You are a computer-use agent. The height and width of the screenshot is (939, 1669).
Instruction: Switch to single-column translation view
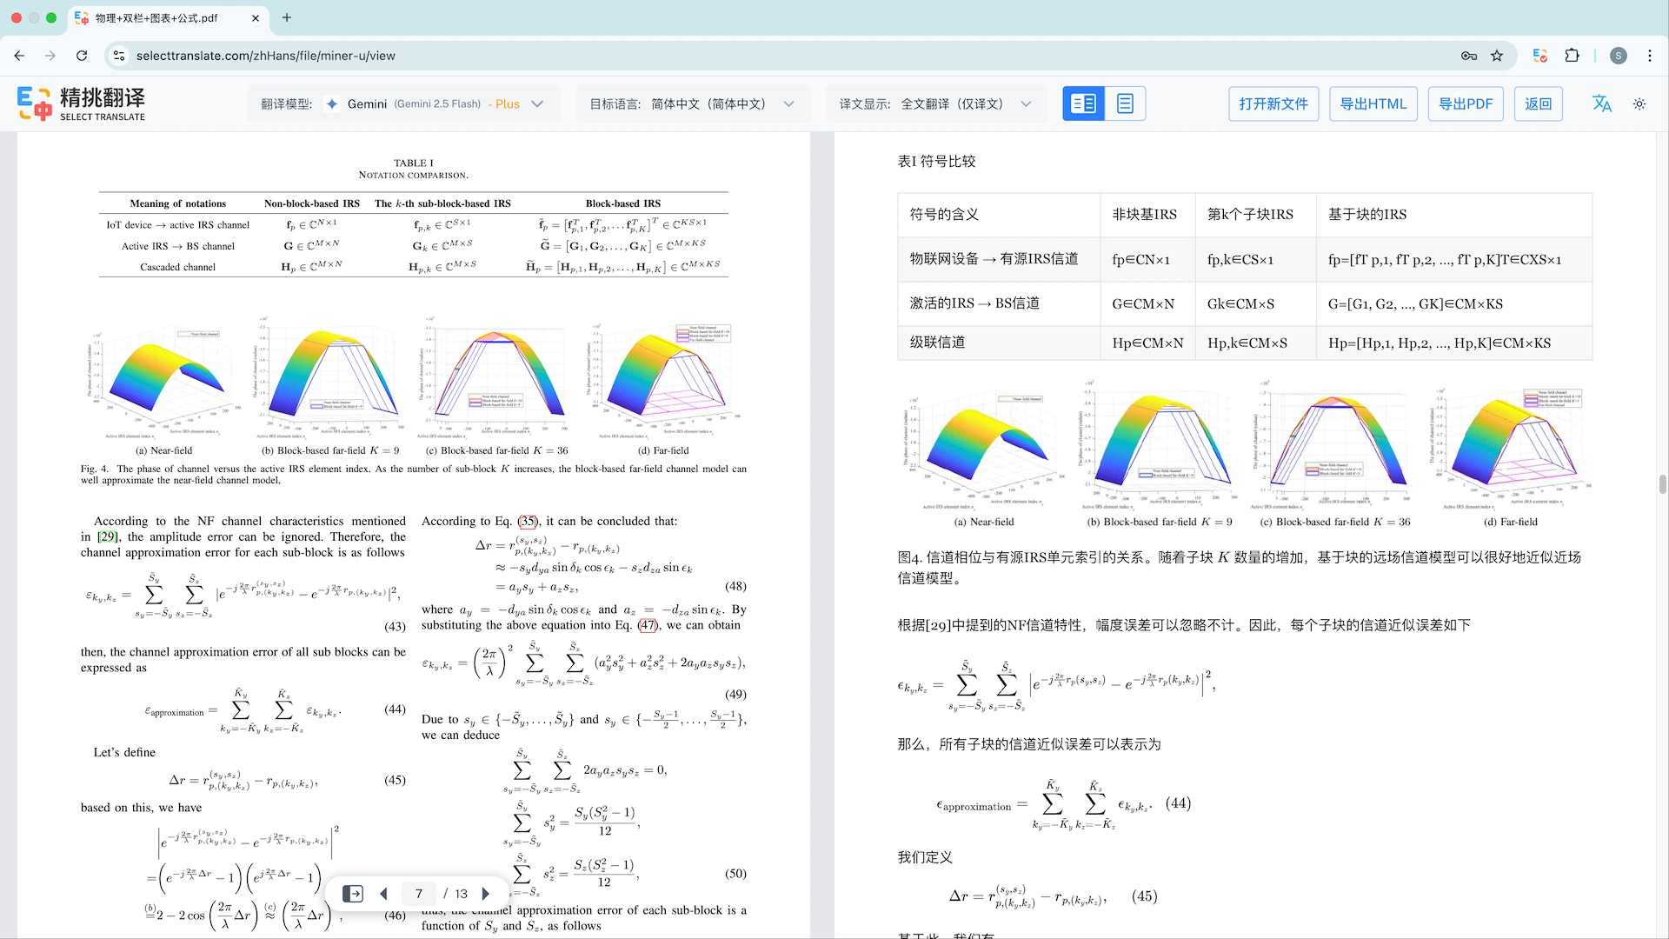tap(1125, 103)
